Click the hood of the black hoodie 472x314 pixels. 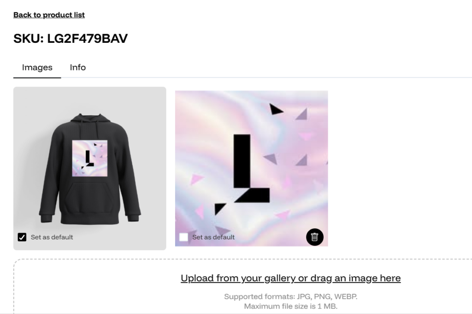[x=90, y=120]
